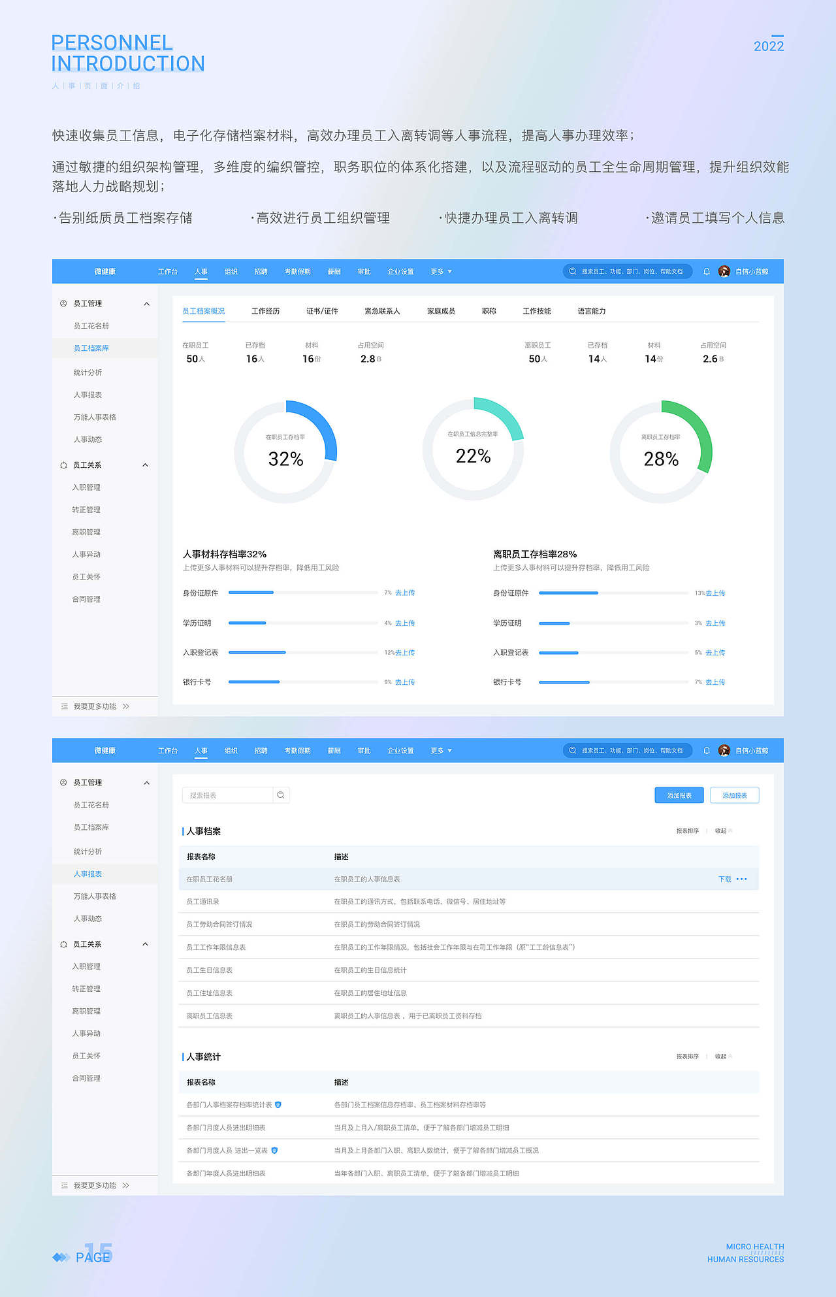Viewport: 836px width, 1297px height.
Task: Click the 员工管理 person icon in lower sidebar
Action: tap(63, 782)
